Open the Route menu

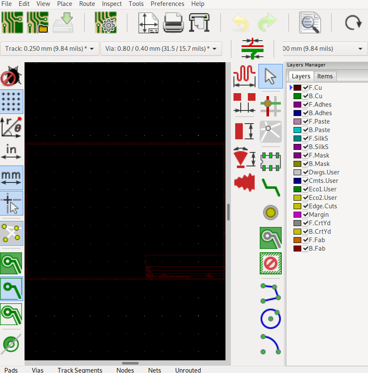pos(87,4)
